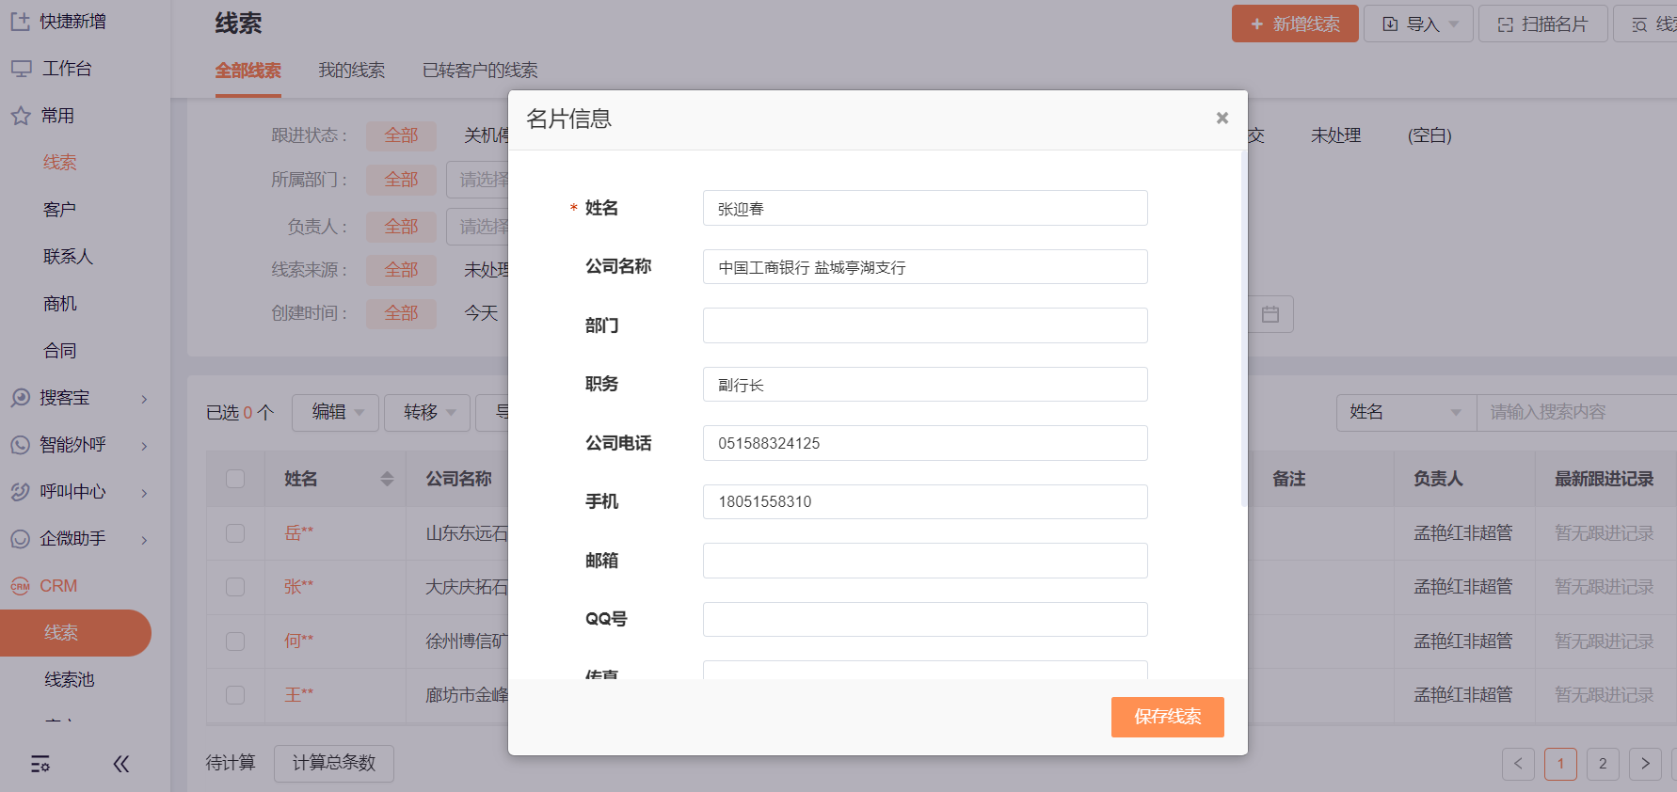Click the empty 邮箱 input field

pos(925,561)
